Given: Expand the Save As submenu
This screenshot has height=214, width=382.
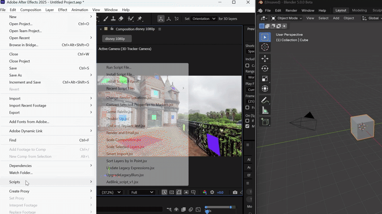Looking at the screenshot, I should pos(48,75).
